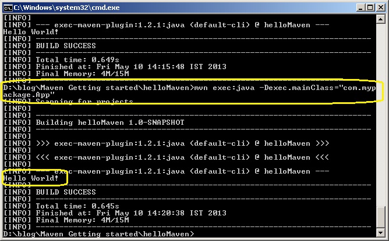Maximize the cmd.exe window

pyautogui.click(x=370, y=8)
